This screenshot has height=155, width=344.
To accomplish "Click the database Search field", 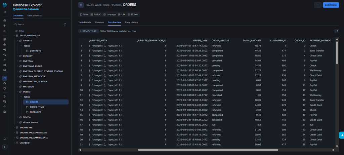I will (38, 24).
